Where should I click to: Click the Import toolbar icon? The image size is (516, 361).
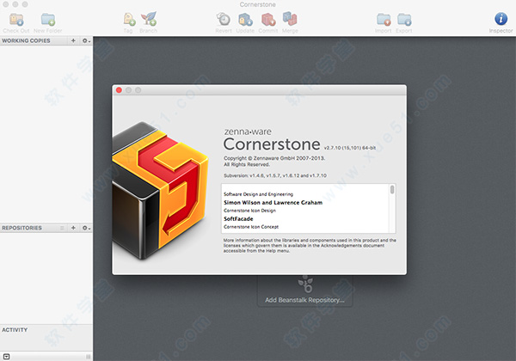pyautogui.click(x=384, y=20)
